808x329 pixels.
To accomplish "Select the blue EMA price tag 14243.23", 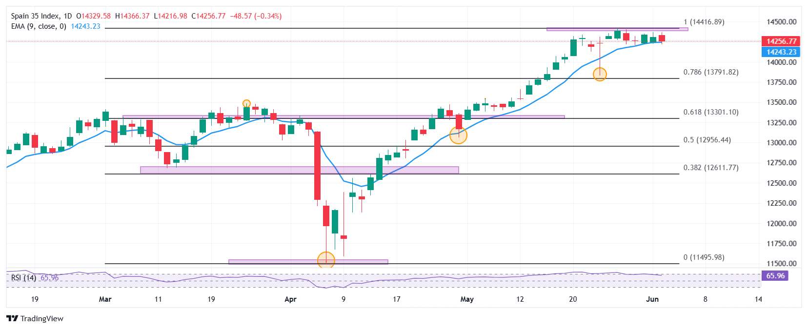I will click(781, 52).
